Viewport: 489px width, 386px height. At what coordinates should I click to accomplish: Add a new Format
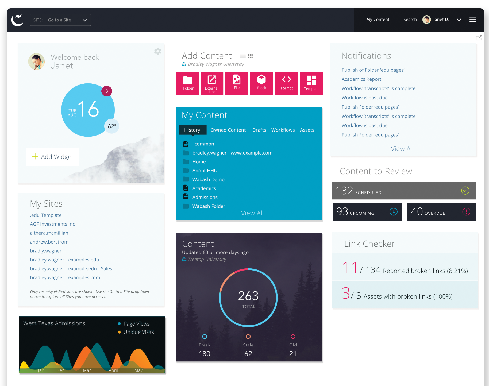[286, 83]
